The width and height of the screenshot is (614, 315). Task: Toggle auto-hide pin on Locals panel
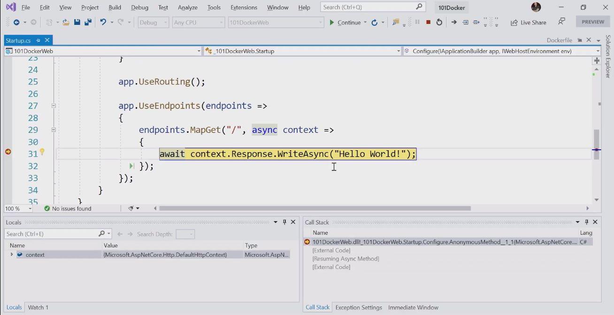pos(284,222)
